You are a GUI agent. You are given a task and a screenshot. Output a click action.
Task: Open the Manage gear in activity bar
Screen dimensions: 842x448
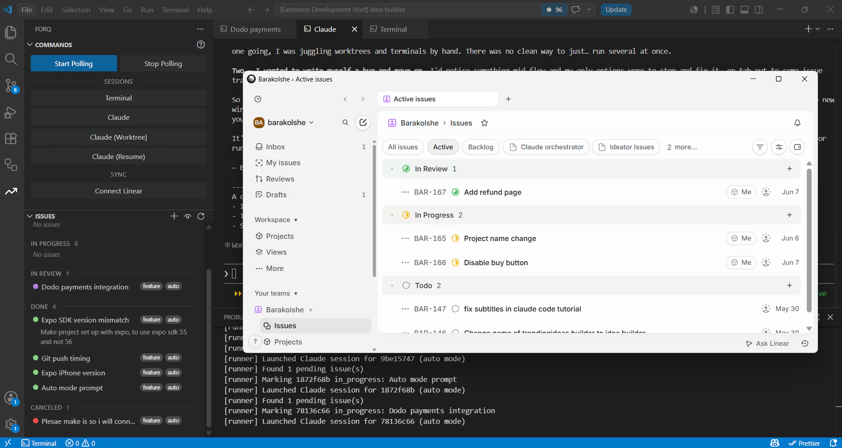click(11, 425)
